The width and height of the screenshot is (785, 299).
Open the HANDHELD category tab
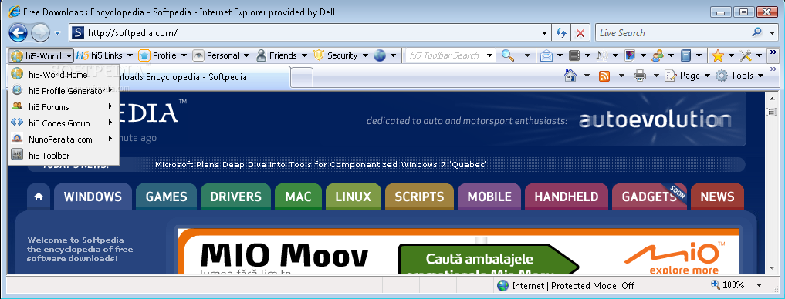pos(567,197)
